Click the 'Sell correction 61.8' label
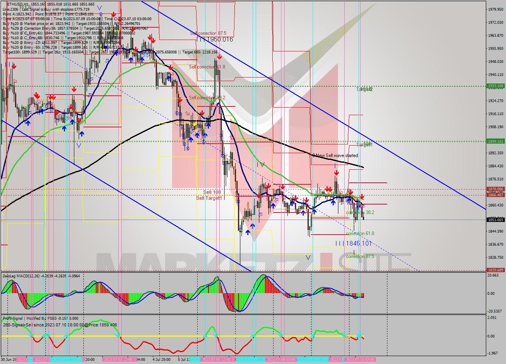506x364 pixels. [207, 67]
